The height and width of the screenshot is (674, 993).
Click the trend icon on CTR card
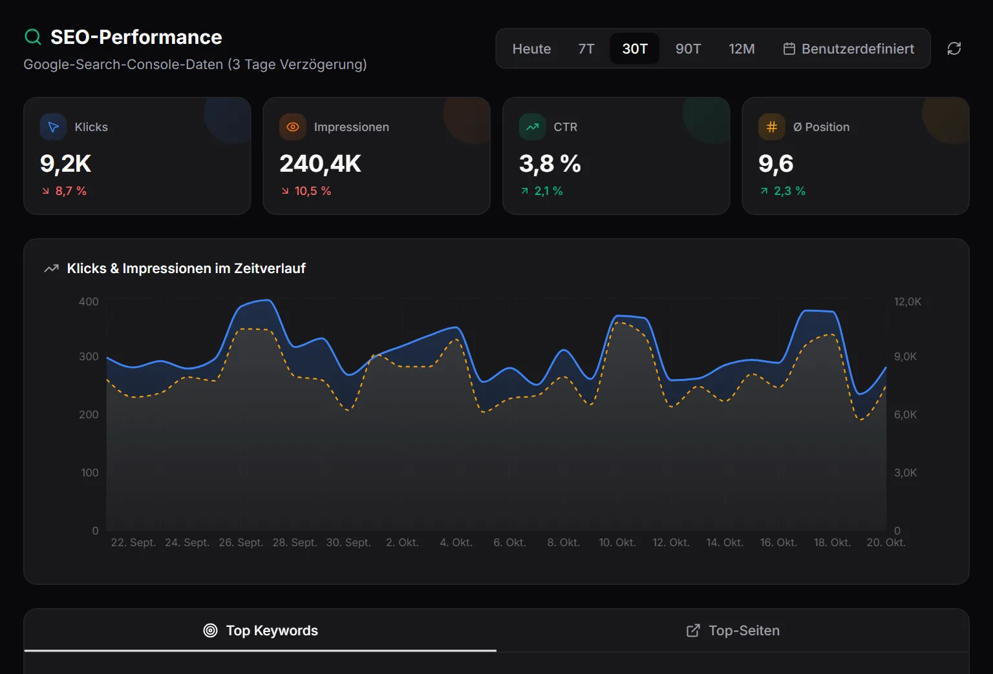pos(533,127)
